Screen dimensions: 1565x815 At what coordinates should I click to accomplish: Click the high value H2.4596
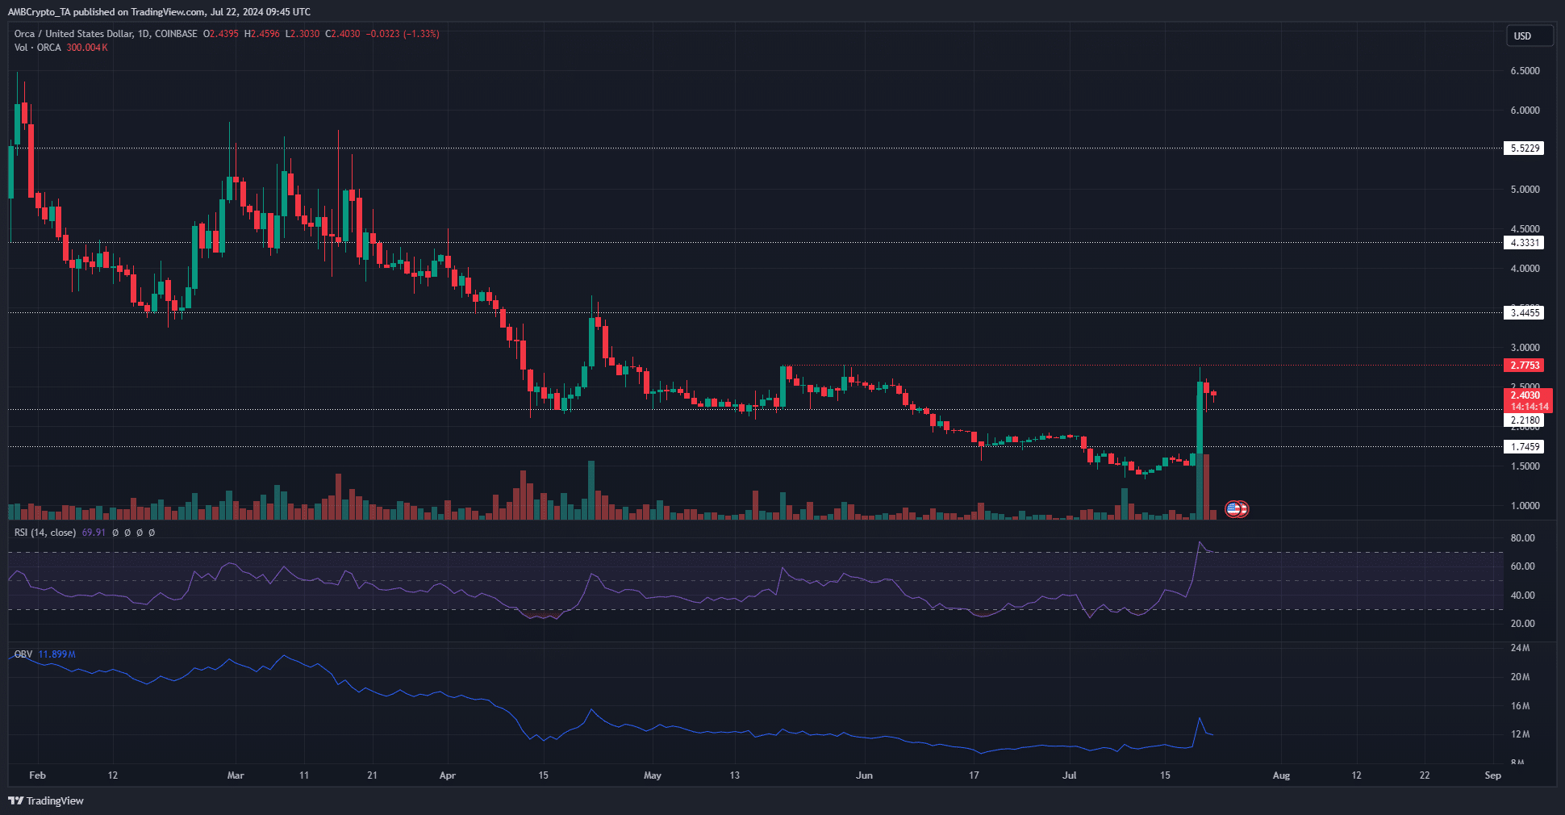coord(262,34)
